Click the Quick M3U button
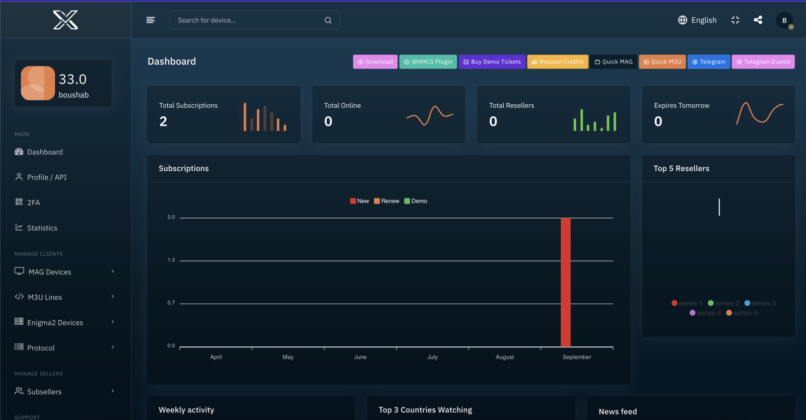Image resolution: width=806 pixels, height=420 pixels. click(x=662, y=61)
